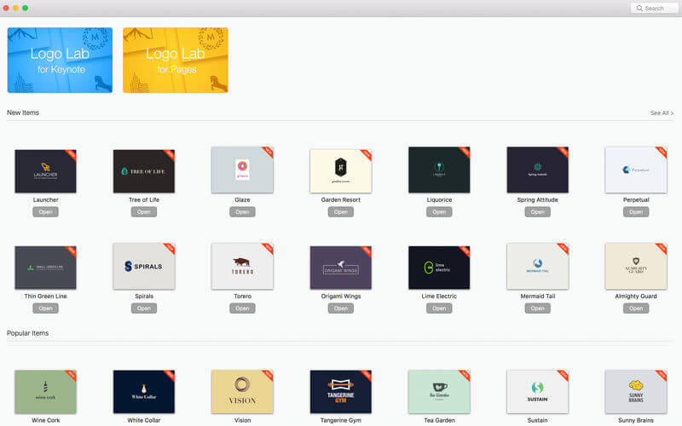Select the White Collar logo thumbnail
The height and width of the screenshot is (426, 682).
[144, 392]
